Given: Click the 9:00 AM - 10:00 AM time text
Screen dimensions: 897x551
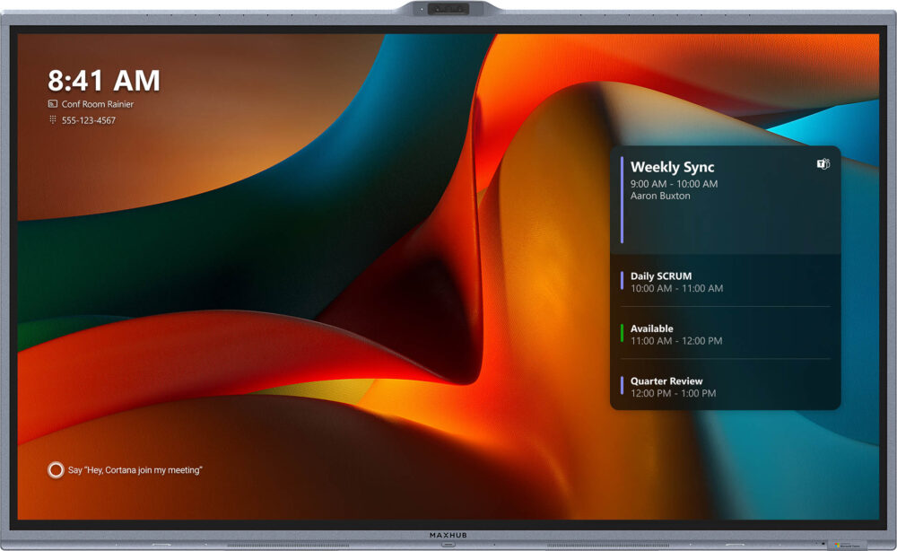Looking at the screenshot, I should 674,184.
